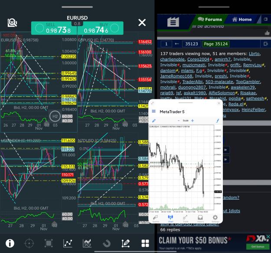
Task: Open member HeinzFelber's profile link
Action: tap(253, 110)
